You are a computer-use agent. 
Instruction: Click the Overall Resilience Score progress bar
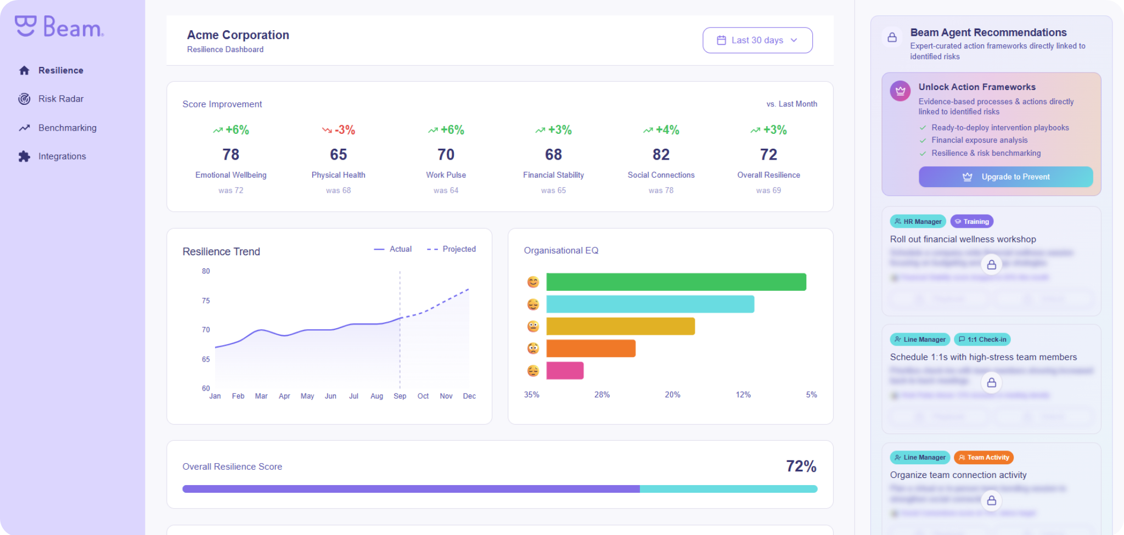click(499, 489)
